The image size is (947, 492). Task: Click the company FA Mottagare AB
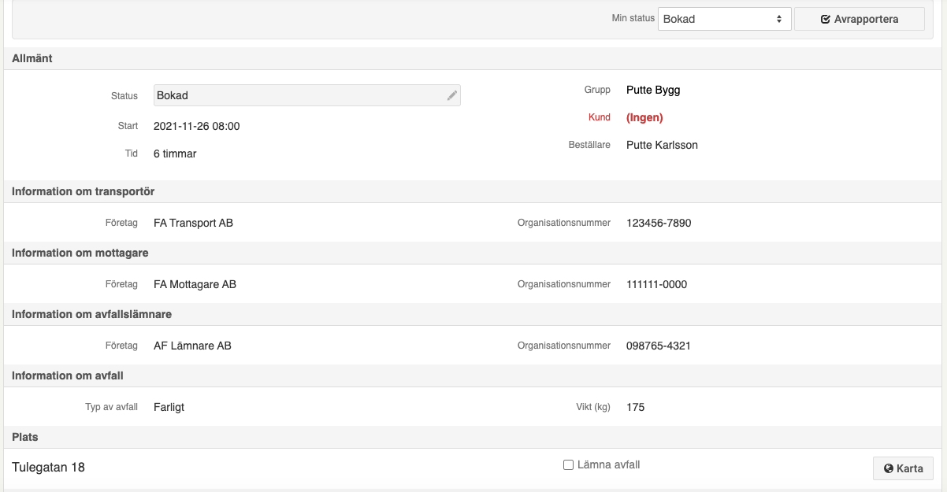[x=195, y=284]
